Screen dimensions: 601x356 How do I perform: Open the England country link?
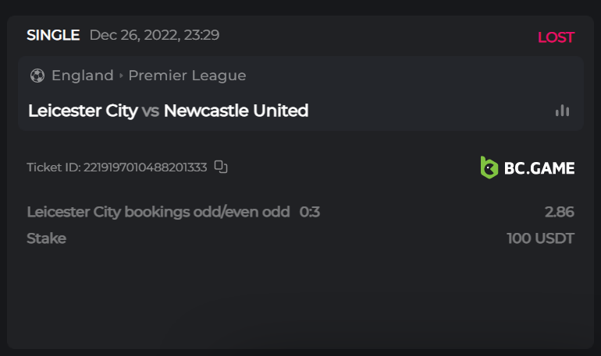pos(82,76)
